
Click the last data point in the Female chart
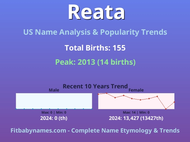pyautogui.click(x=174, y=102)
